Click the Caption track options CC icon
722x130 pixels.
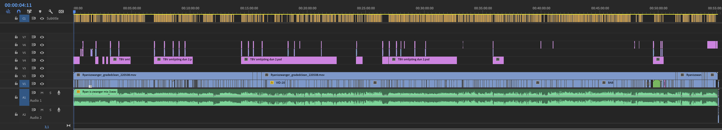61,12
